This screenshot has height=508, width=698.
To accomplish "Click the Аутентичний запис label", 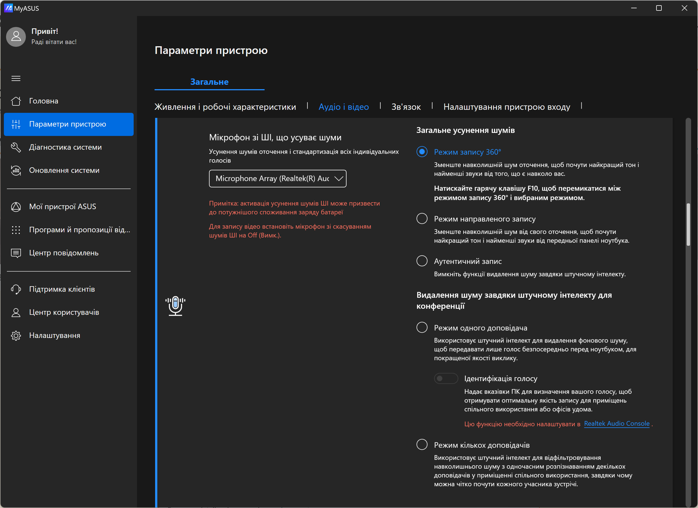I will pos(468,261).
